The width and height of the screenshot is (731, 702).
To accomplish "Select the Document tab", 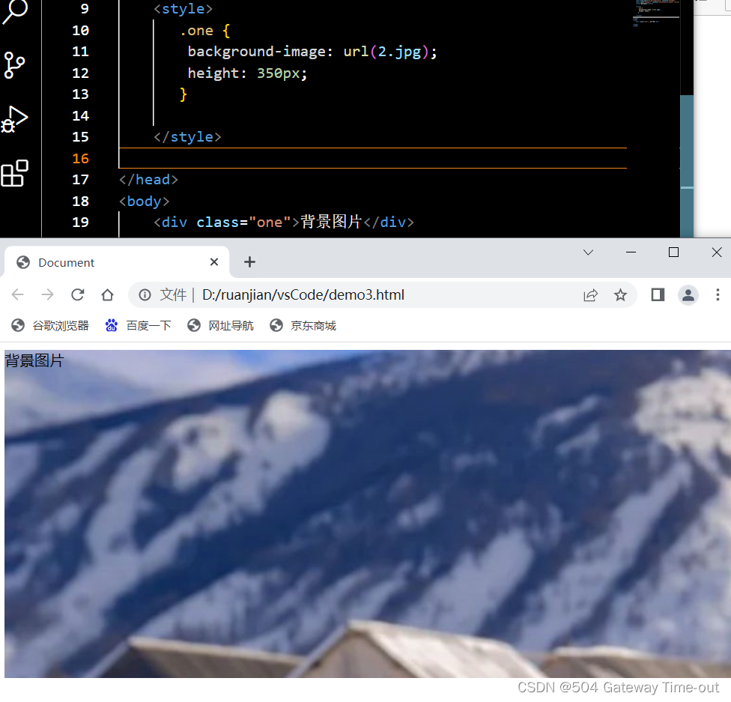I will pyautogui.click(x=117, y=262).
